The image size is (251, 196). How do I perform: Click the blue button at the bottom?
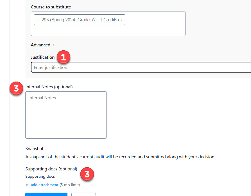46,194
